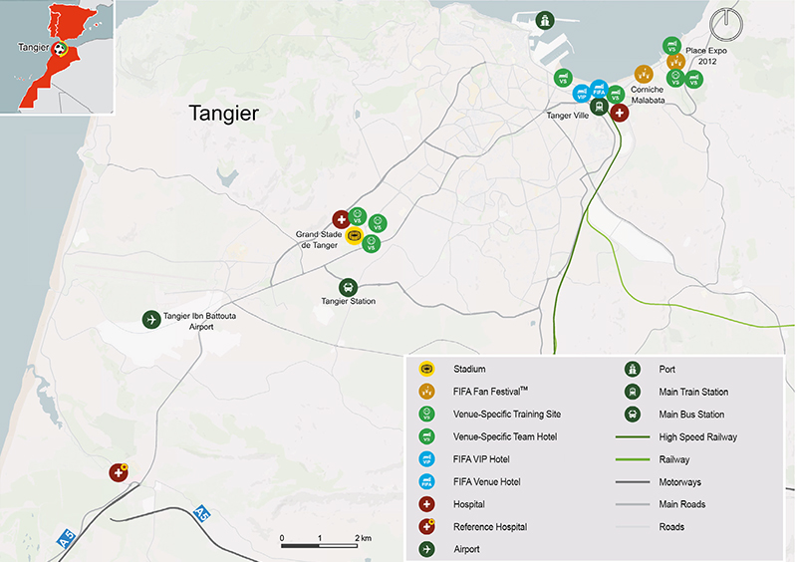Image resolution: width=797 pixels, height=562 pixels.
Task: Click the blue FIFA VIP Hotel map icon
Action: pyautogui.click(x=582, y=94)
